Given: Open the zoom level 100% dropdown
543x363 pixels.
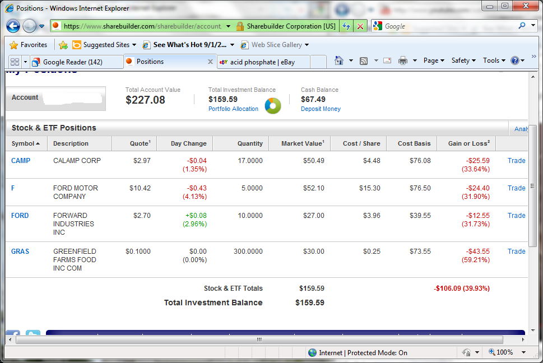Looking at the screenshot, I should [x=508, y=352].
